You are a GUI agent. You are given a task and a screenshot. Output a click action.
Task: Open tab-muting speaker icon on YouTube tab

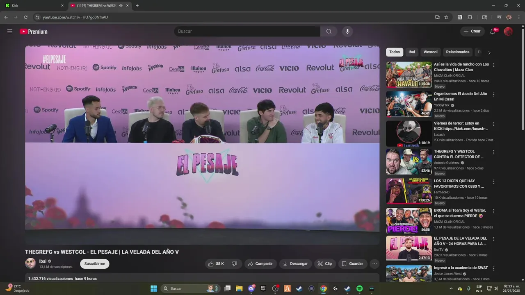[x=121, y=6]
